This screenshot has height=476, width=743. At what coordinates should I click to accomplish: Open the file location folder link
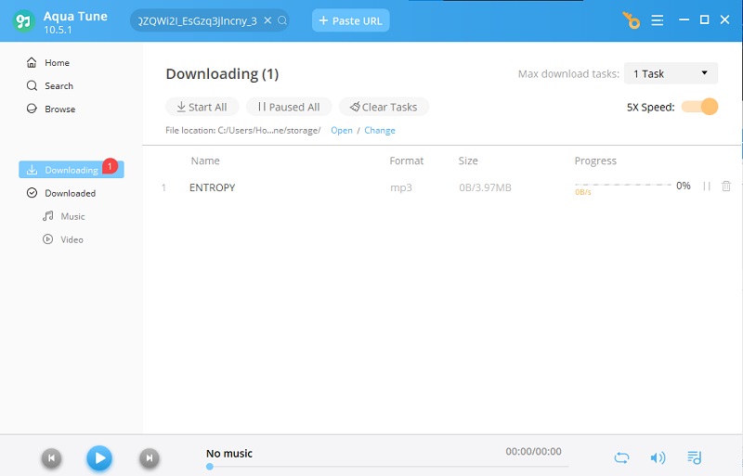(342, 130)
